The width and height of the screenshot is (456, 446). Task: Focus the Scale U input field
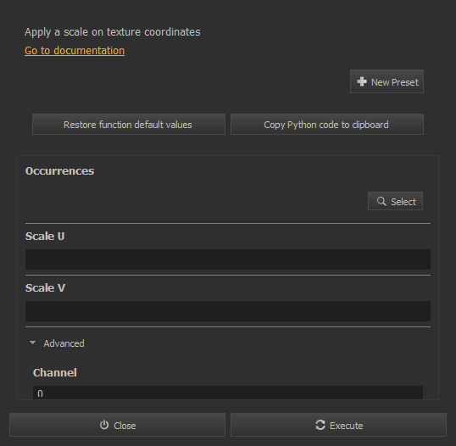[x=228, y=259]
